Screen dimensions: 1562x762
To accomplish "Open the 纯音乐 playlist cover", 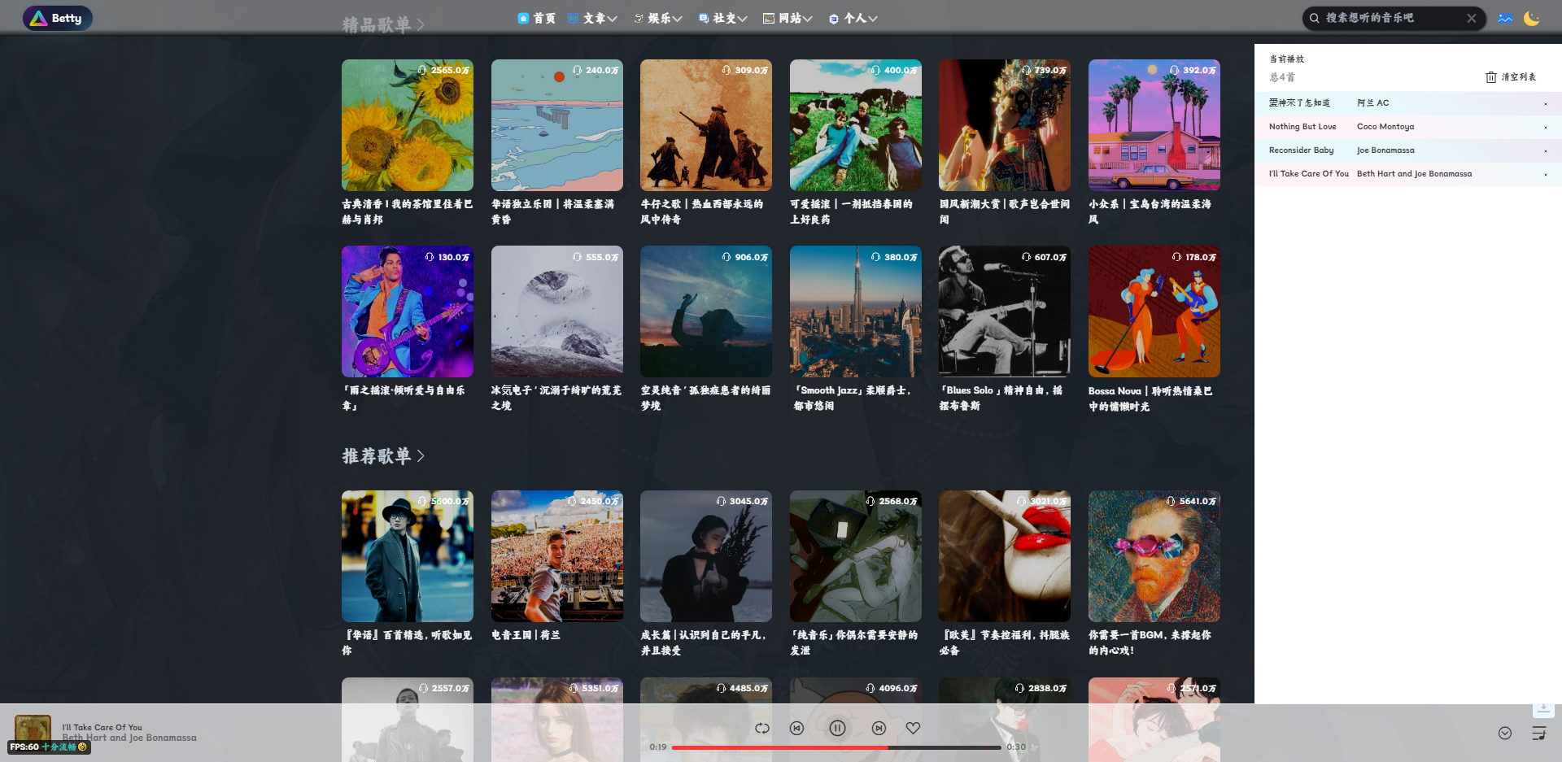I will point(856,556).
